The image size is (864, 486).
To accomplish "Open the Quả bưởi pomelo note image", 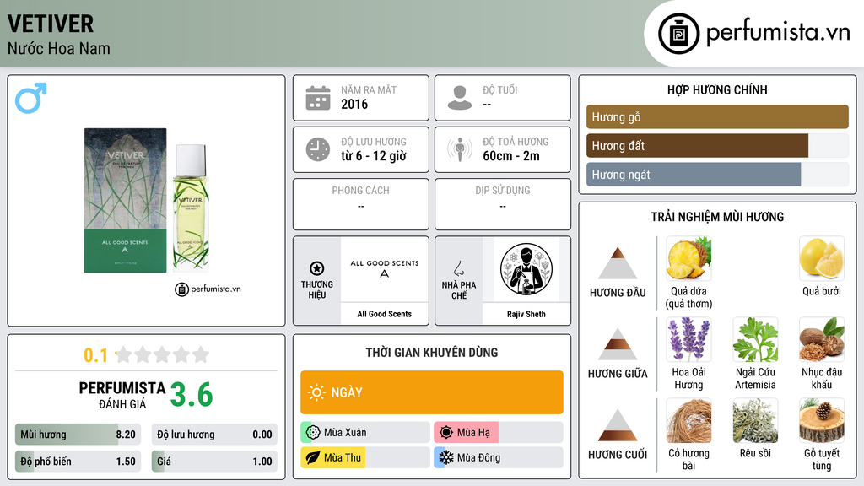I will pos(822,258).
